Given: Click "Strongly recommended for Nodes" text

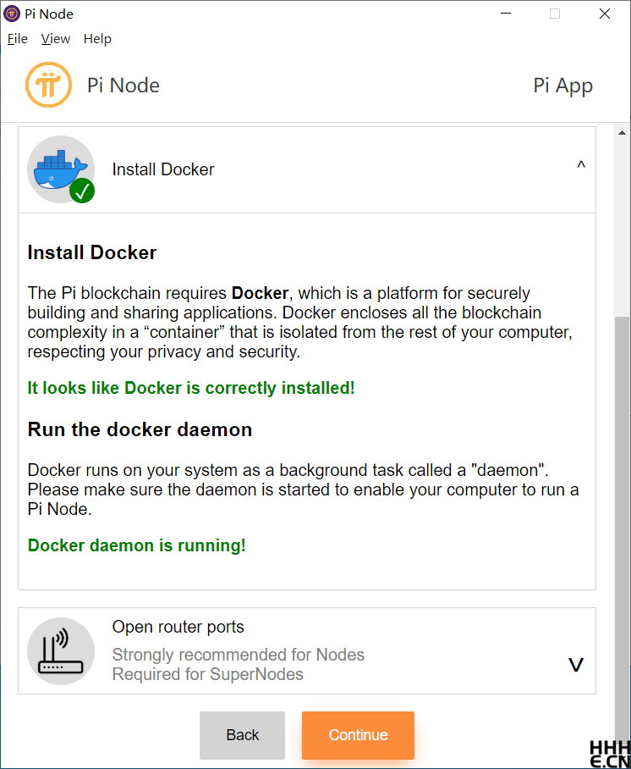Looking at the screenshot, I should [238, 655].
